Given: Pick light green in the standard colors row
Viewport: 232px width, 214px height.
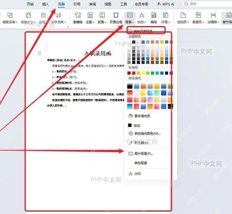Looking at the screenshot, I should click(148, 73).
